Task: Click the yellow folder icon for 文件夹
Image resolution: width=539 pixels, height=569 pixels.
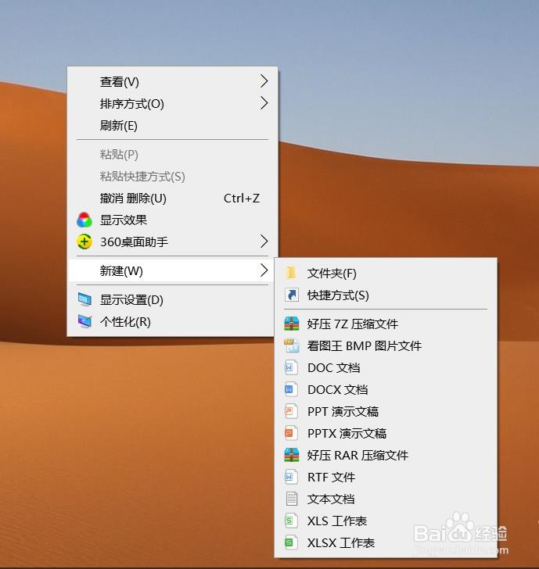Action: 291,273
